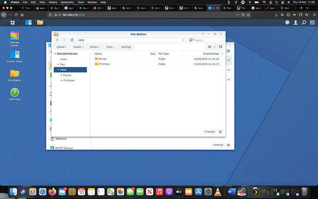This screenshot has width=318, height=199.
Task: Click Settings button in File Station
Action: click(126, 47)
